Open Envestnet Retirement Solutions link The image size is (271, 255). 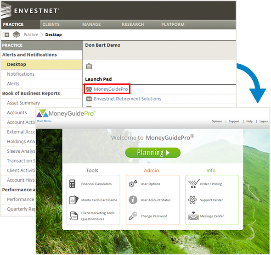[x=128, y=99]
